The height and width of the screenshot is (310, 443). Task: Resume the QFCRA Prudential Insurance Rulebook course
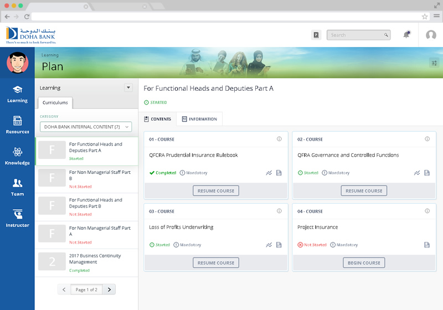click(216, 191)
